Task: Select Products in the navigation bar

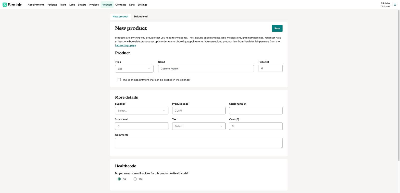Action: [x=107, y=5]
